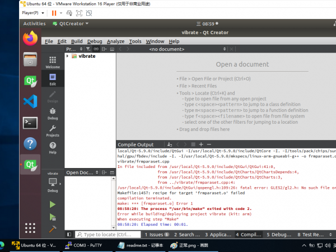Open Help mode in Qt Creator

(53, 147)
